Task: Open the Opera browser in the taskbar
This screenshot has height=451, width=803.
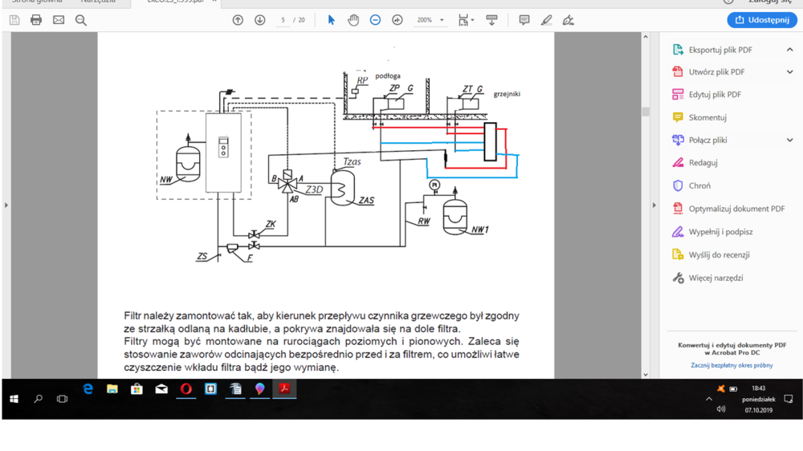Action: [185, 389]
